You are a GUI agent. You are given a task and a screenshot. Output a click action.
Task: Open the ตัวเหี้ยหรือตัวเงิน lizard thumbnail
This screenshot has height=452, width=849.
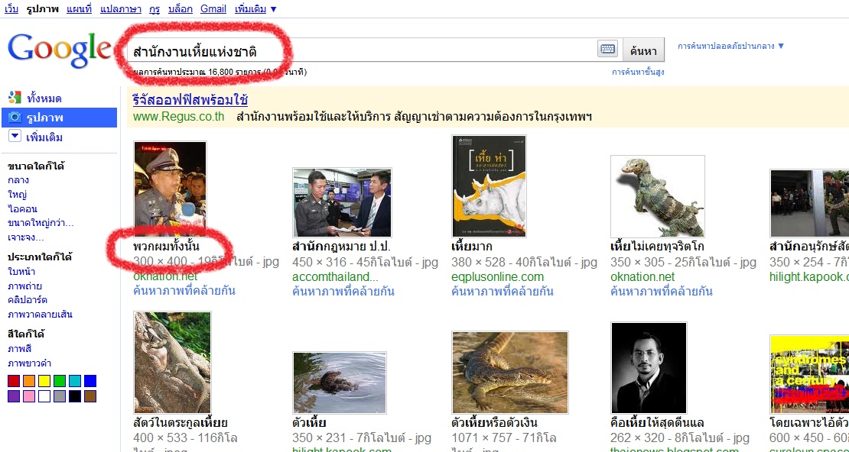510,373
